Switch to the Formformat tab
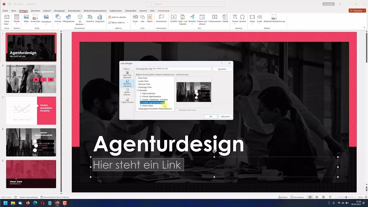The width and height of the screenshot is (368, 207). [x=164, y=11]
